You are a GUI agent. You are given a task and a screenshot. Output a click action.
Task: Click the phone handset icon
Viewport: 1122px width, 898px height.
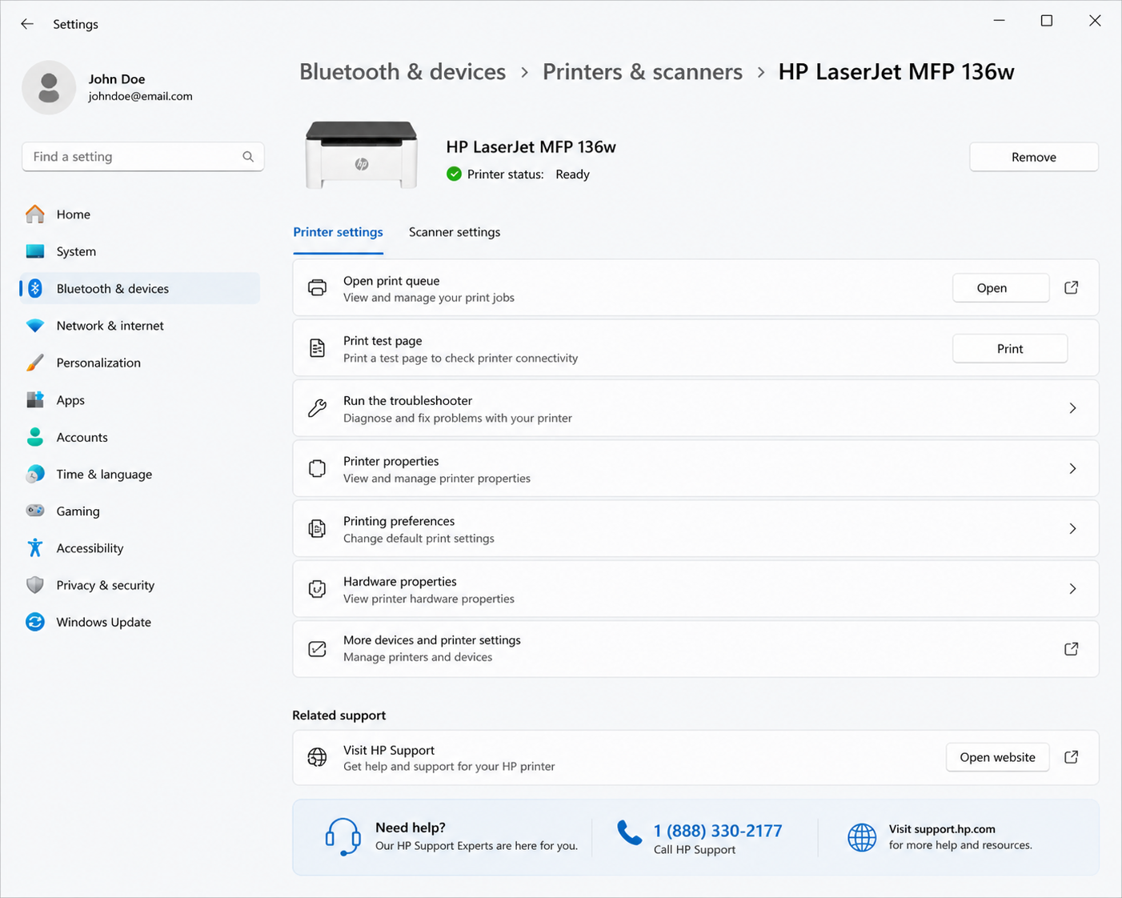[630, 833]
